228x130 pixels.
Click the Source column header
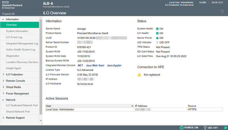(192, 106)
